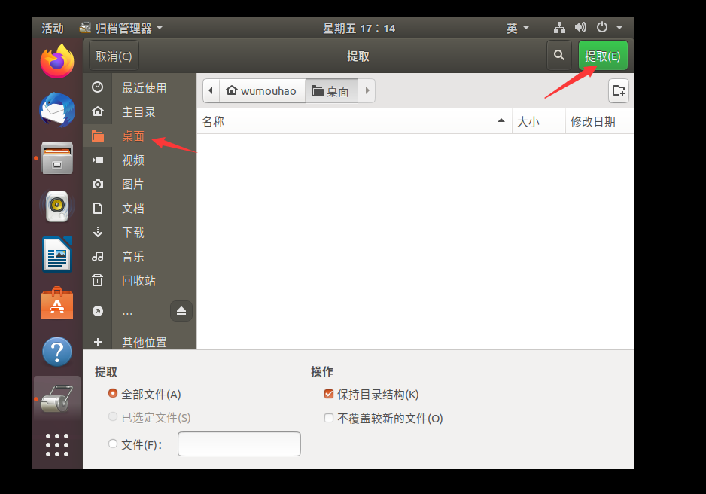Click the 文件(F) pattern text field
The width and height of the screenshot is (706, 494).
[239, 444]
